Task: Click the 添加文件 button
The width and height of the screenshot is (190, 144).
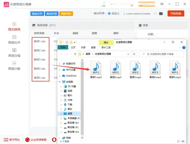Action: click(37, 14)
